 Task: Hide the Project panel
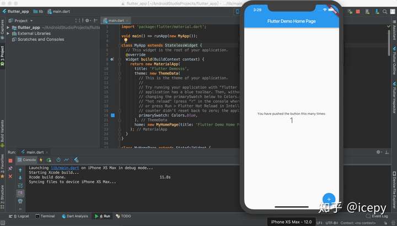pyautogui.click(x=95, y=20)
